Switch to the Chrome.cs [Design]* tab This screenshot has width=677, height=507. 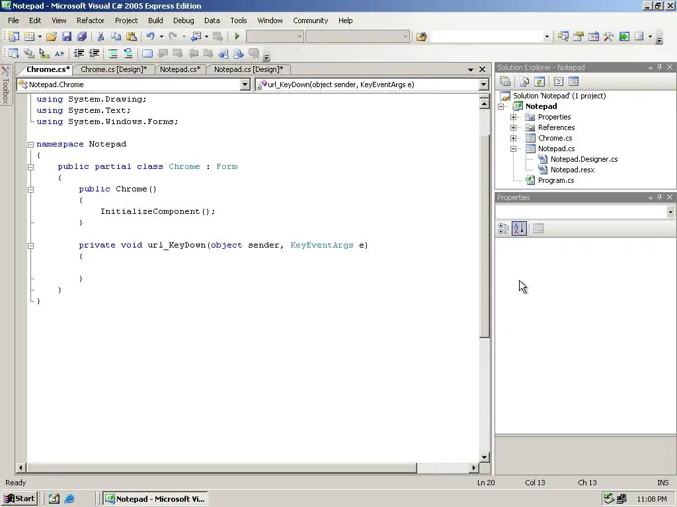click(x=114, y=69)
